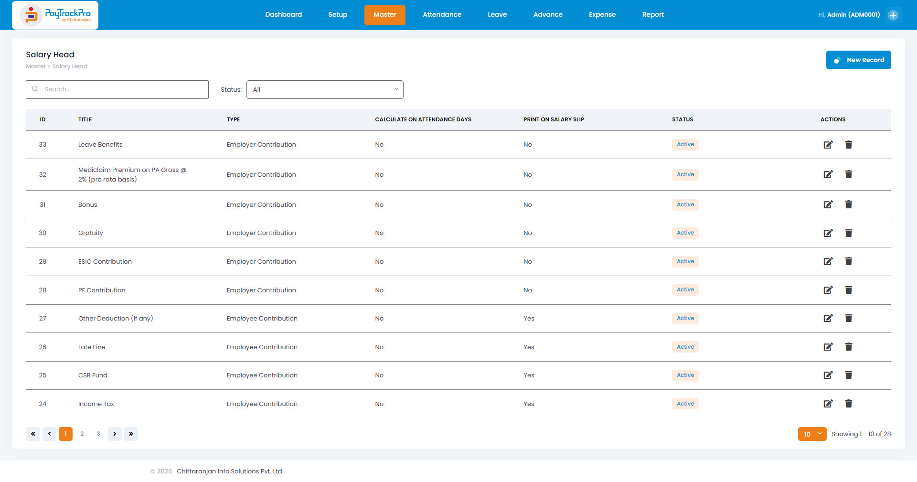
Task: Edit the Income Tax salary head
Action: [828, 404]
